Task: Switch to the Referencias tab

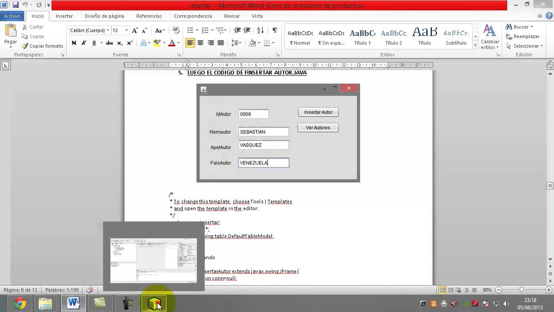Action: point(149,16)
